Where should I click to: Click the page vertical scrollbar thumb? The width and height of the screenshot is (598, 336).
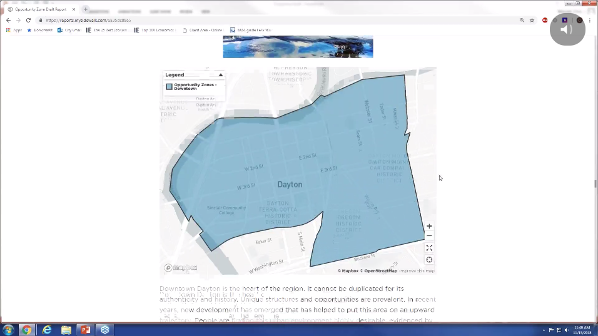tap(595, 184)
